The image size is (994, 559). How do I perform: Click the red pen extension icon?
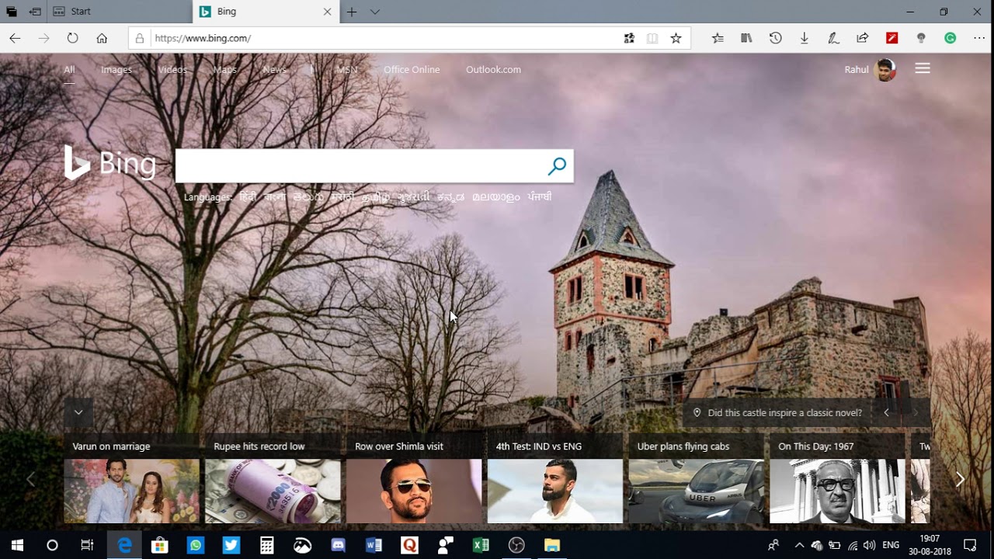coord(891,38)
